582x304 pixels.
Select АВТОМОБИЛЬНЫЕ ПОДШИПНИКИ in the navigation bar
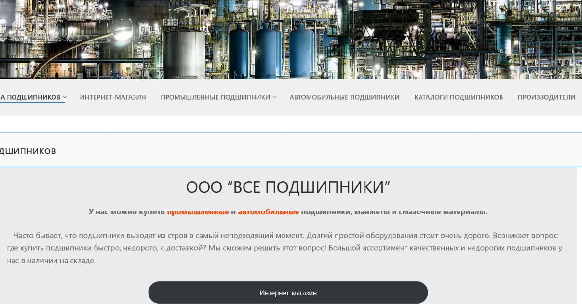point(344,97)
